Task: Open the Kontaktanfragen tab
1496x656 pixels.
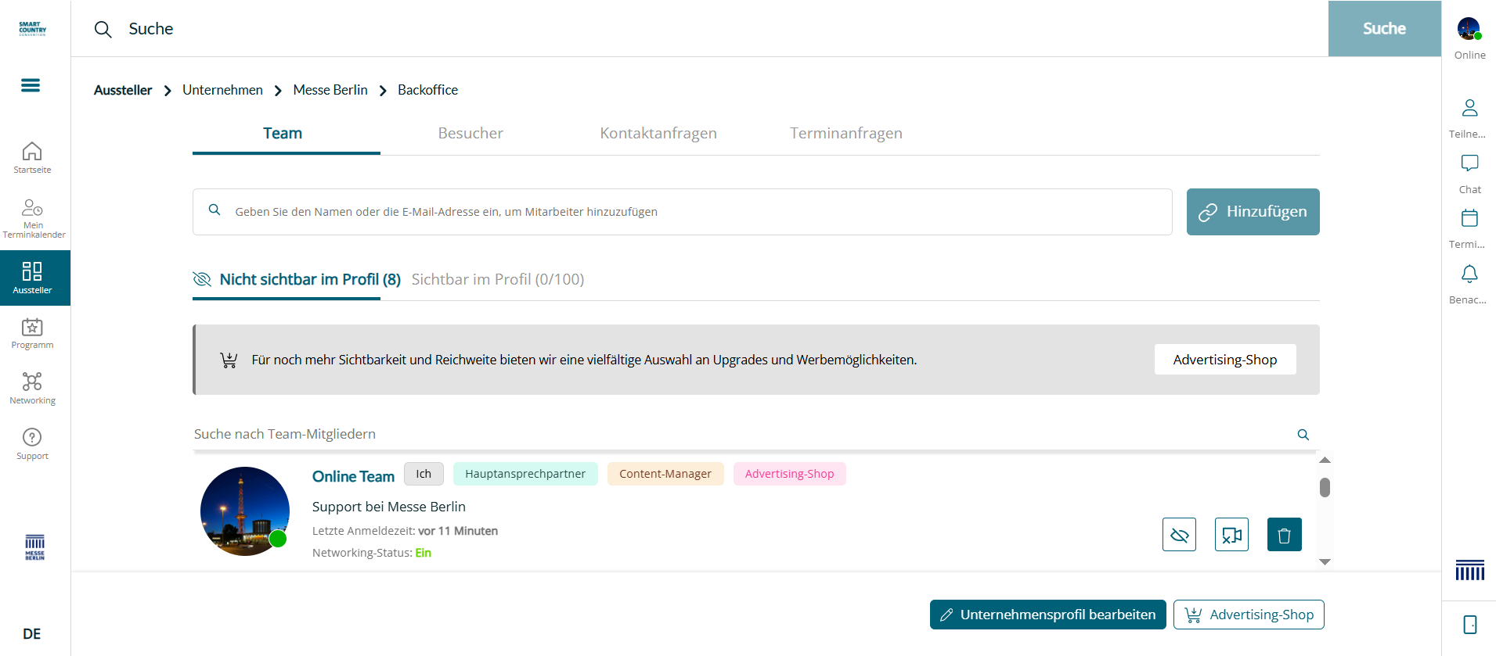Action: click(x=658, y=134)
